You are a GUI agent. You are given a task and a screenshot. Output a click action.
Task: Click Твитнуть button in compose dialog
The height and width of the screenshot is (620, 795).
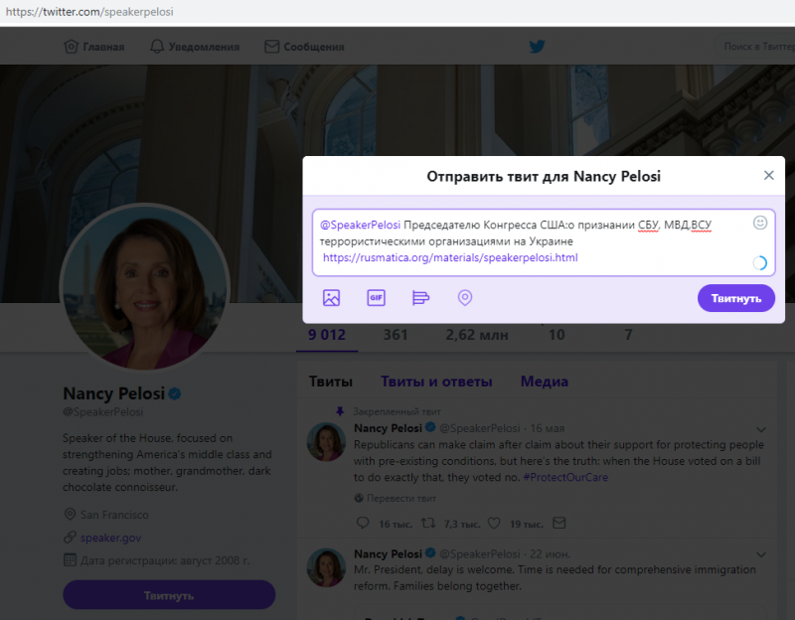pyautogui.click(x=735, y=298)
